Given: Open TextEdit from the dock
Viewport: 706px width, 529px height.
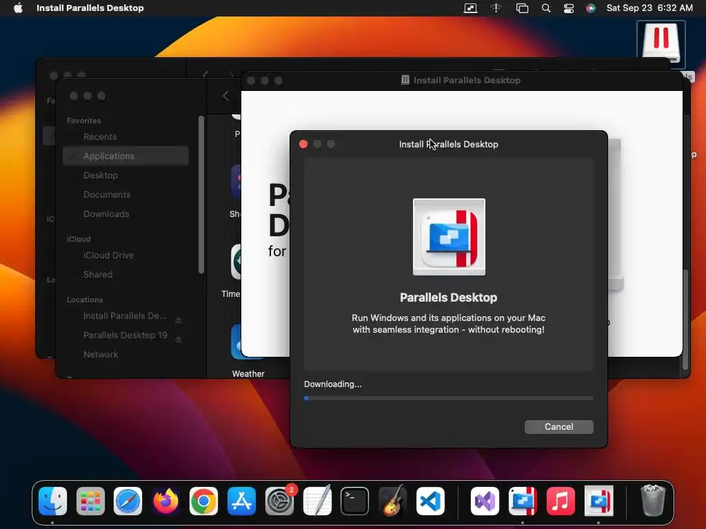Looking at the screenshot, I should 317,501.
